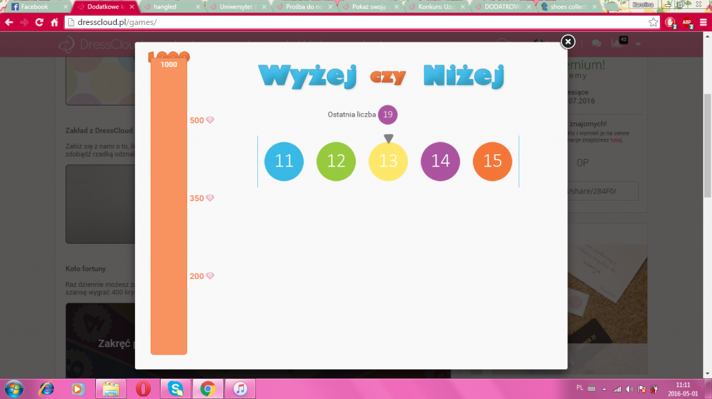Close the Wyżej czy Niżej game popup

click(568, 42)
